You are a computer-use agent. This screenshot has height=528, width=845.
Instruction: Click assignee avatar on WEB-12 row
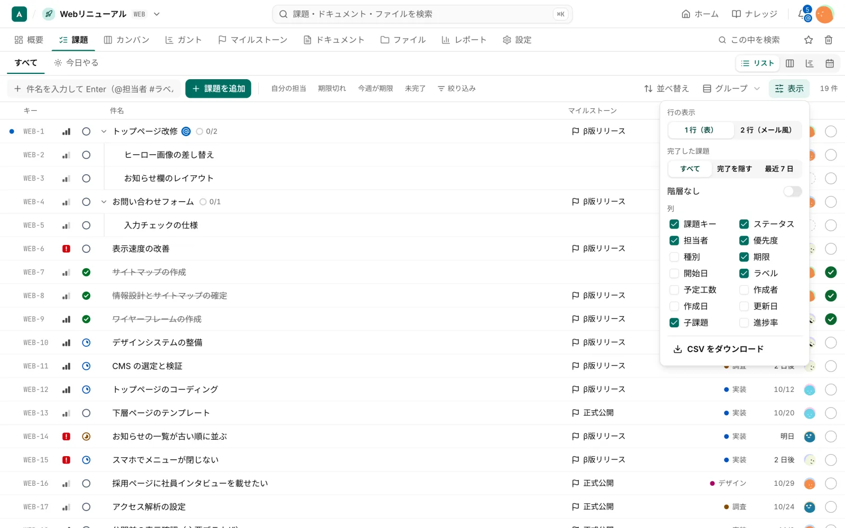tap(809, 390)
